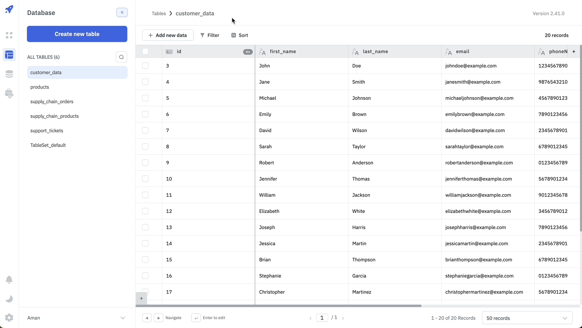
Task: Toggle dark mode moon icon
Action: (9, 299)
